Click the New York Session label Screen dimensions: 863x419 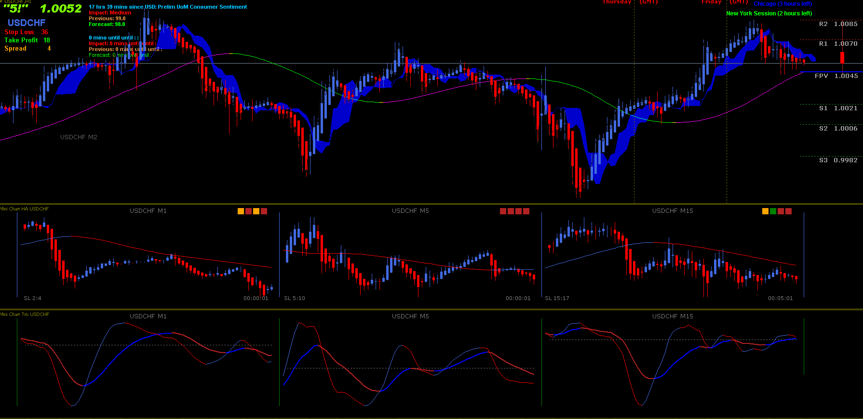[x=769, y=13]
